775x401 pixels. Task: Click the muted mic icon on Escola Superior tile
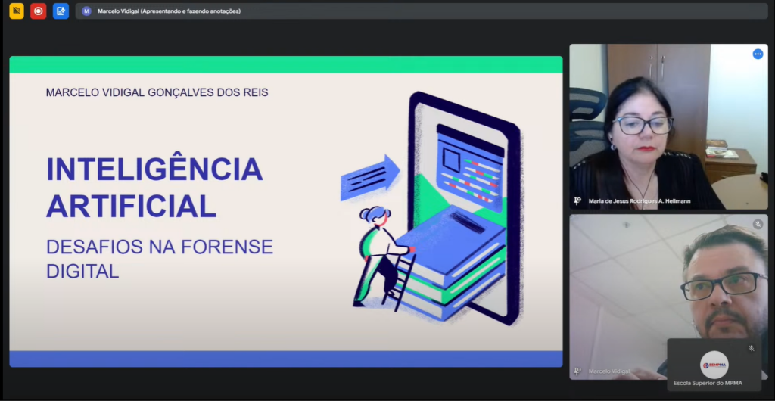tap(752, 348)
